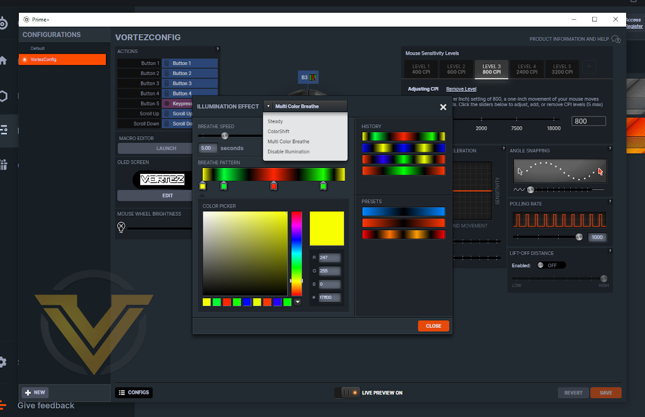
Task: Click the angle snapping slider handle
Action: [x=531, y=189]
